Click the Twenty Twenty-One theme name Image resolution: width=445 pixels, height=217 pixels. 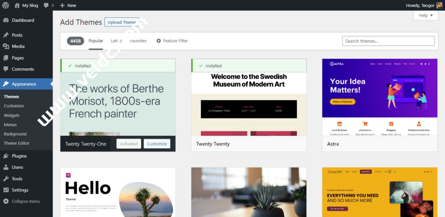coord(86,144)
